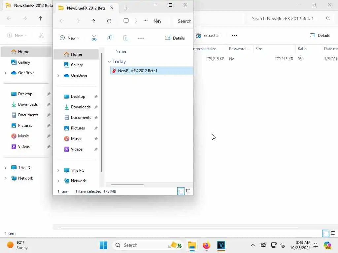Click horizontal scrollbar in front window file list
The height and width of the screenshot is (253, 338).
[x=127, y=184]
